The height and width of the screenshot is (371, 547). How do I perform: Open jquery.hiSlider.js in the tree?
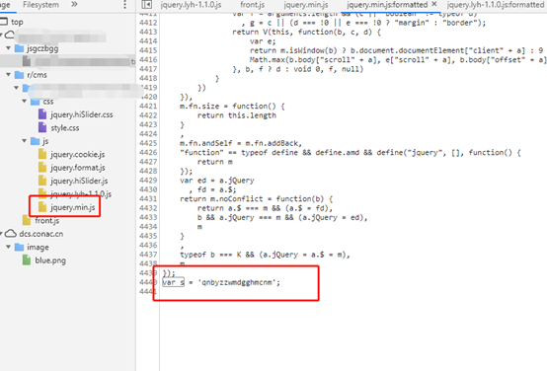click(79, 181)
